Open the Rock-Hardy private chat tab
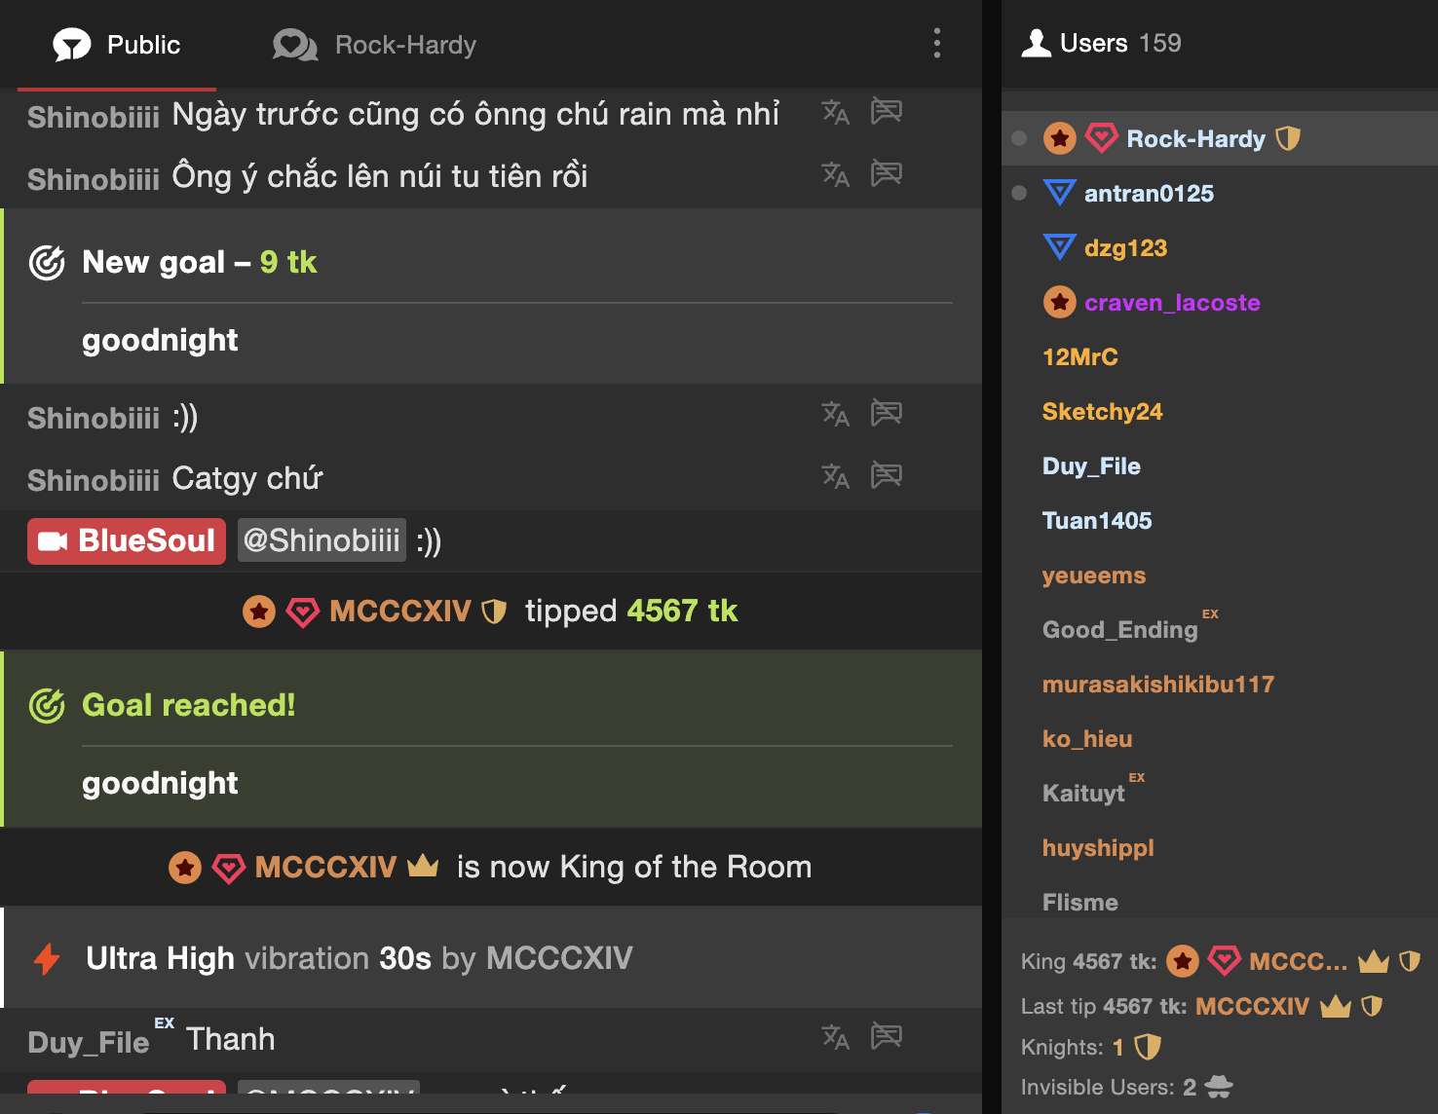1438x1114 pixels. (375, 45)
